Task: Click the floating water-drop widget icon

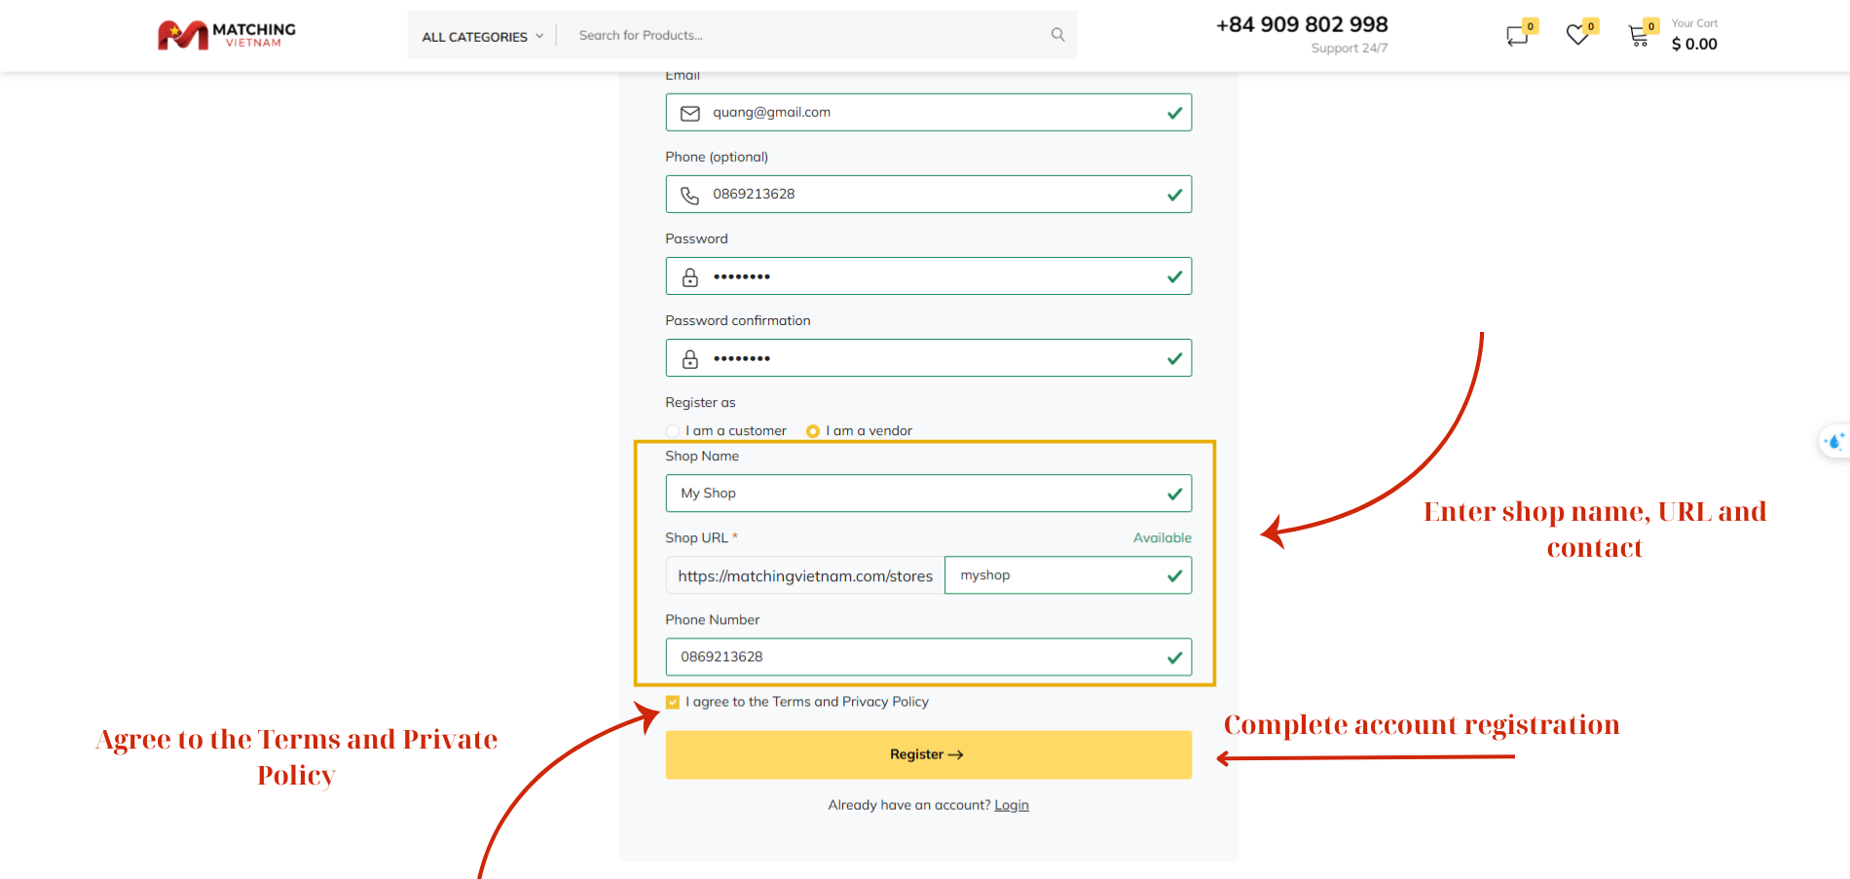Action: pos(1834,442)
